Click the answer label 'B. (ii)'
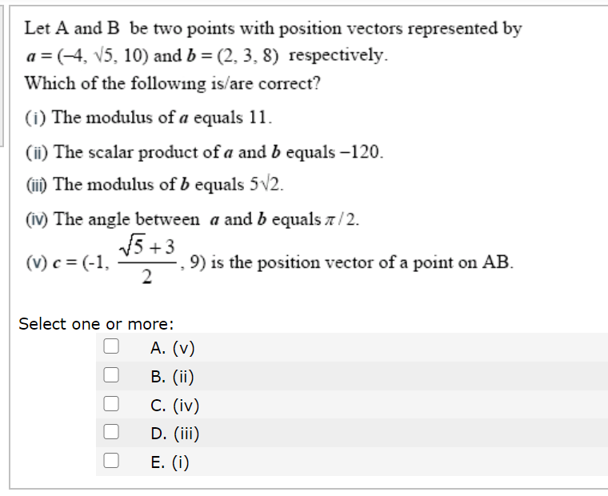 point(172,377)
